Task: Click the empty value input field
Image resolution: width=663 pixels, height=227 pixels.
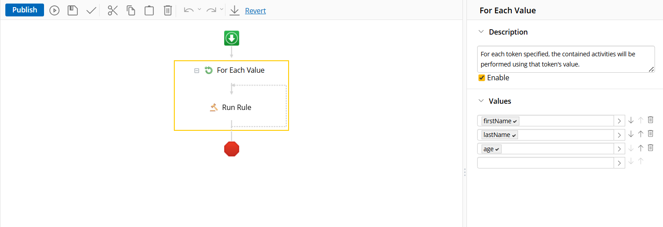Action: pyautogui.click(x=545, y=163)
